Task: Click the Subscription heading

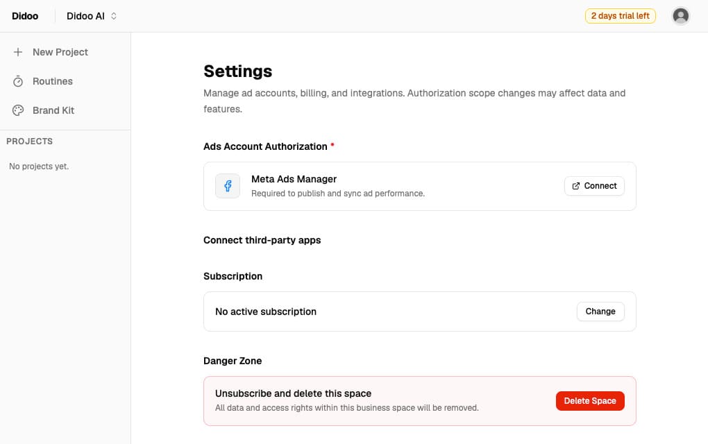Action: [233, 276]
